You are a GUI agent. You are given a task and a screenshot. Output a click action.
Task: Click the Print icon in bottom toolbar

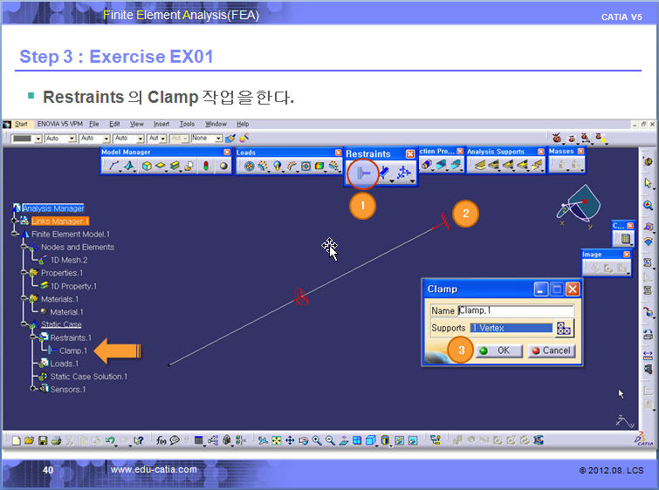[57, 440]
